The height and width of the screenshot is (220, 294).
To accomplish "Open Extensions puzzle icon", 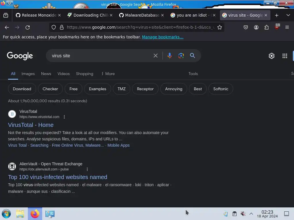I will [266, 27].
